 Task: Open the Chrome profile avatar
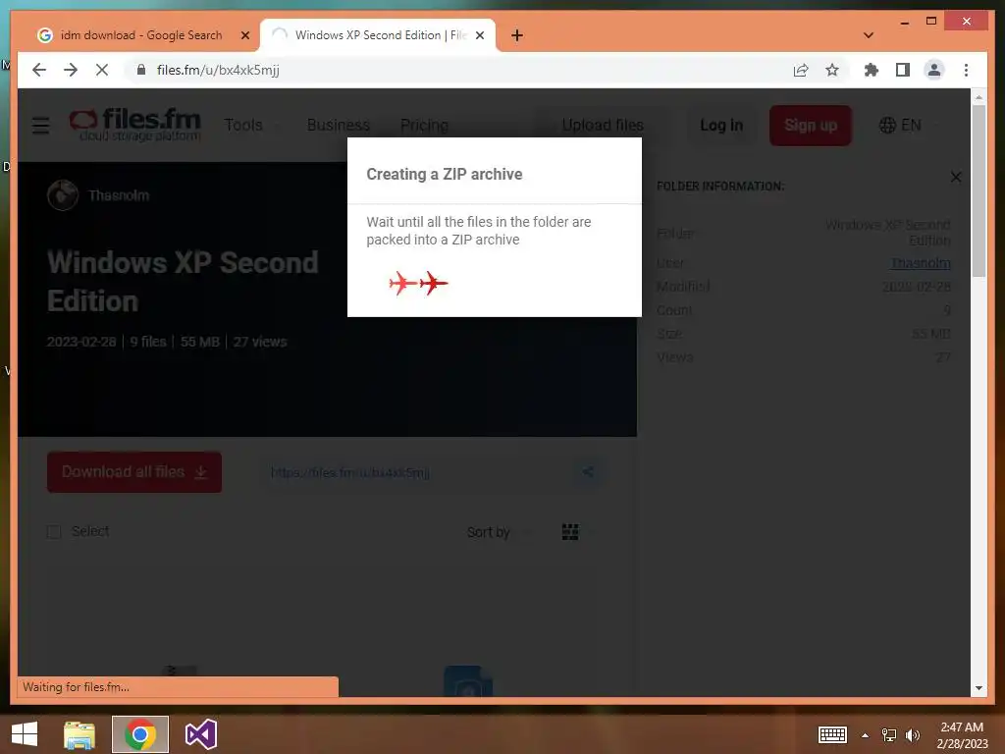click(934, 70)
